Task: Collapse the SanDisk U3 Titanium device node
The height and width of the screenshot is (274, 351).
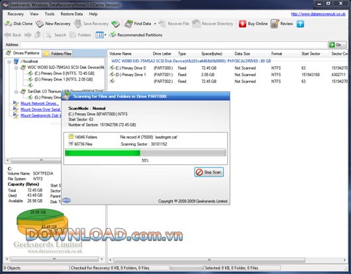Action: point(16,92)
